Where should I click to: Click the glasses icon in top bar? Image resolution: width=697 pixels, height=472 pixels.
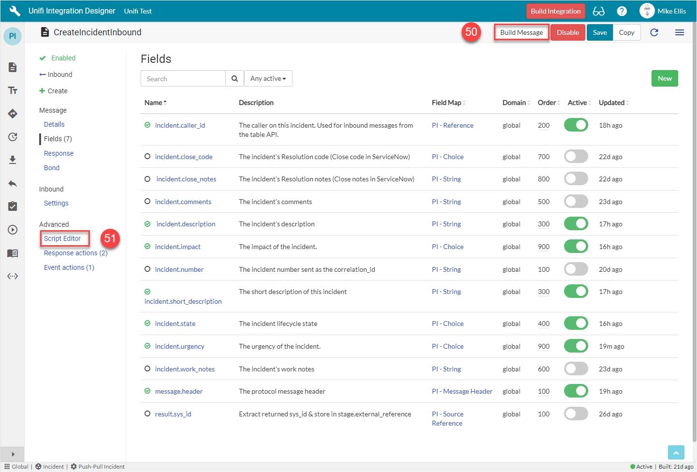pyautogui.click(x=598, y=11)
